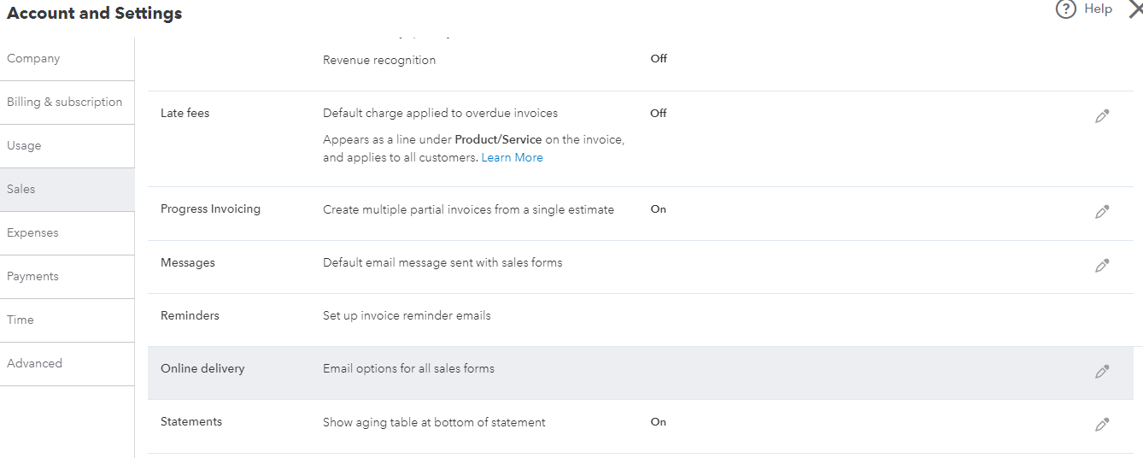Switch to Billing & subscription tab
This screenshot has height=458, width=1143.
click(65, 103)
